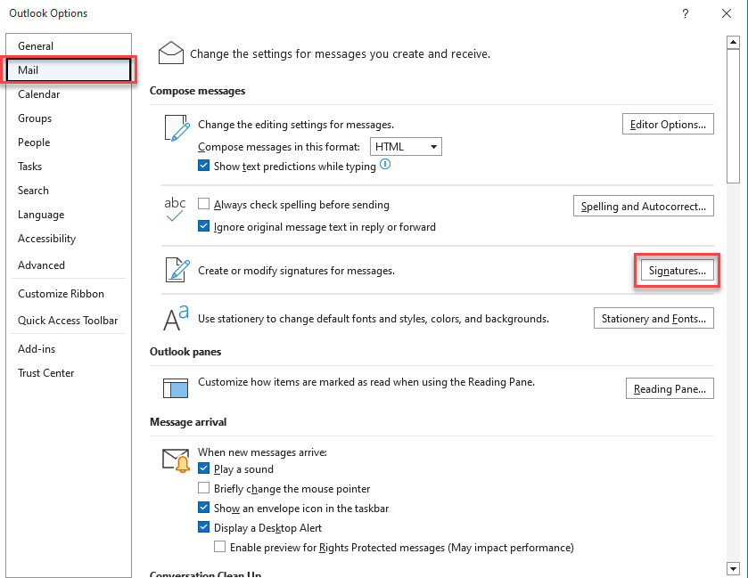Viewport: 748px width, 578px height.
Task: Open the Calendar options category
Action: (69, 94)
